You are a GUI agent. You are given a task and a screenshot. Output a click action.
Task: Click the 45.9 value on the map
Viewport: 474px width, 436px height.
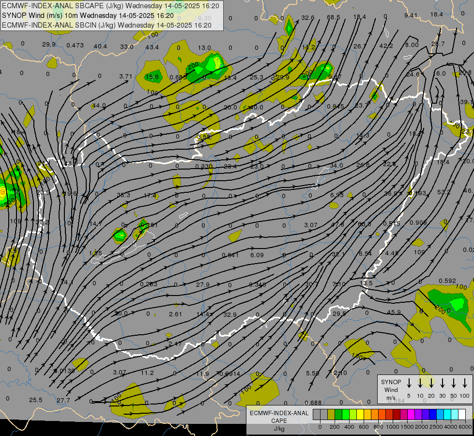coord(394,312)
